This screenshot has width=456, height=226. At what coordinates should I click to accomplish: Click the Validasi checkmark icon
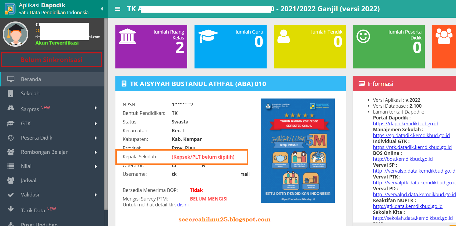(11, 195)
